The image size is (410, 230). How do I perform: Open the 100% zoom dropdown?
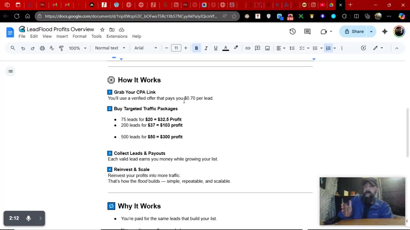78,48
